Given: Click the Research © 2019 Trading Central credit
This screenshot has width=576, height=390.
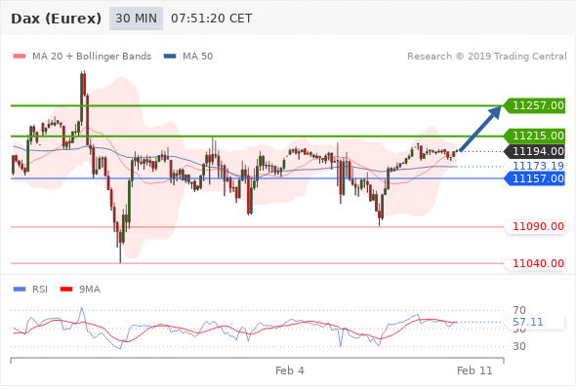Looking at the screenshot, I should (487, 57).
